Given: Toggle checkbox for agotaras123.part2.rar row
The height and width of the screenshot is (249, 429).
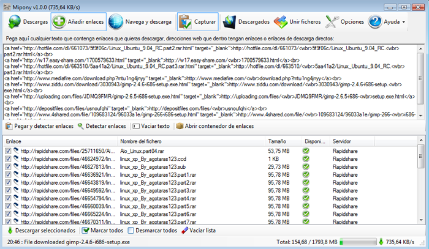Looking at the screenshot, I should 8,183.
